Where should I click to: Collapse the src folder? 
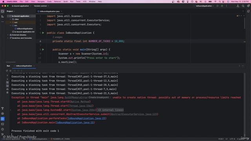click(11, 25)
